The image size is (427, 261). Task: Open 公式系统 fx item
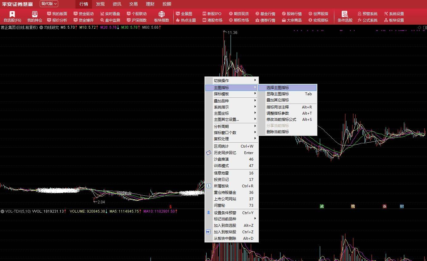coord(367,20)
